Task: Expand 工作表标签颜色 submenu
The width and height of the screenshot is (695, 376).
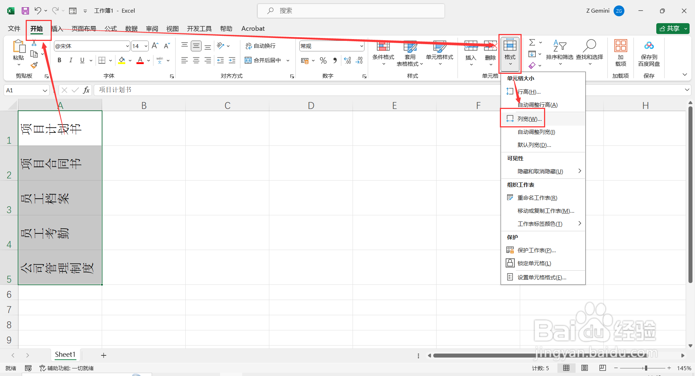Action: pyautogui.click(x=543, y=224)
